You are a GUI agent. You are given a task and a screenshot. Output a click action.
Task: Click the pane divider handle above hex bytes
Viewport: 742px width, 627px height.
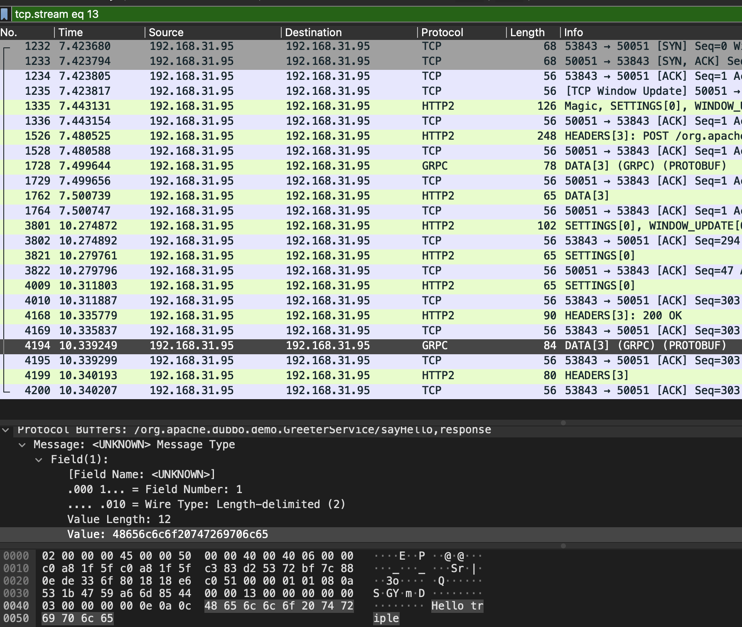[563, 546]
